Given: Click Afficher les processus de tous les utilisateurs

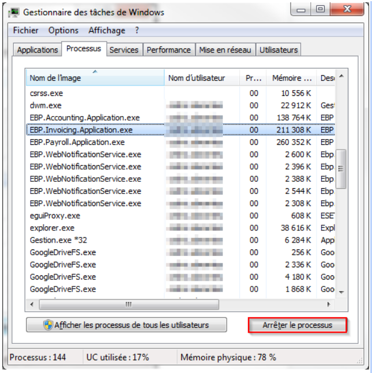Looking at the screenshot, I should pos(126,325).
